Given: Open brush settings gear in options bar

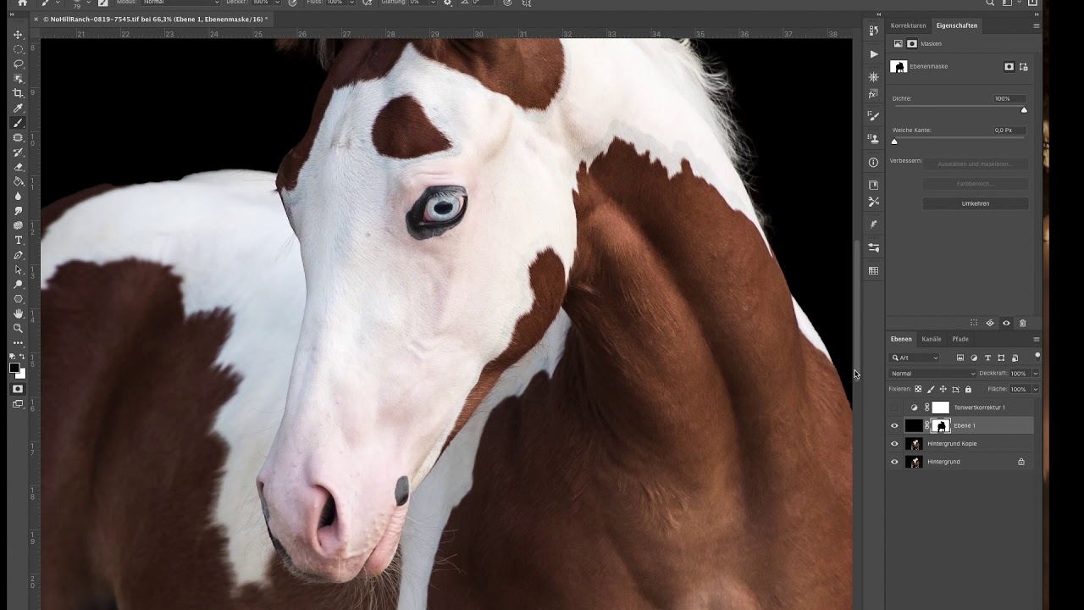Looking at the screenshot, I should coord(448,3).
